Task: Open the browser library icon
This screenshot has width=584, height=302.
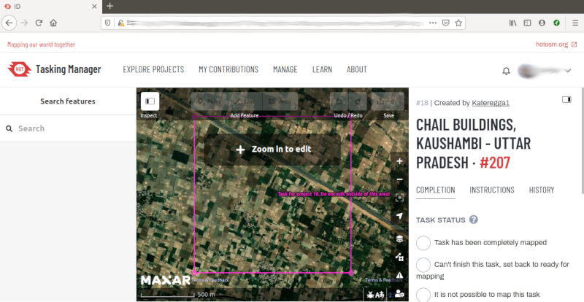Action: 513,23
